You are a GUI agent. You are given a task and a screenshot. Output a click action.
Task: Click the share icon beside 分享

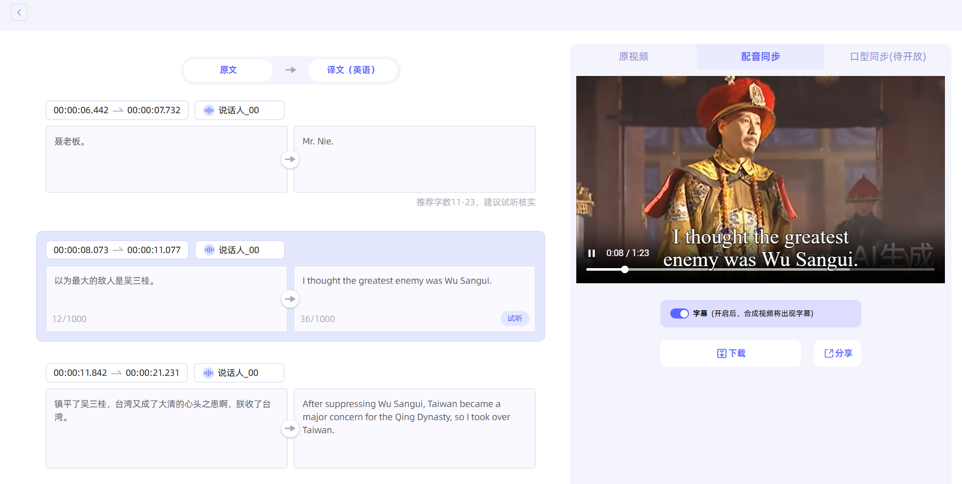[x=828, y=353]
